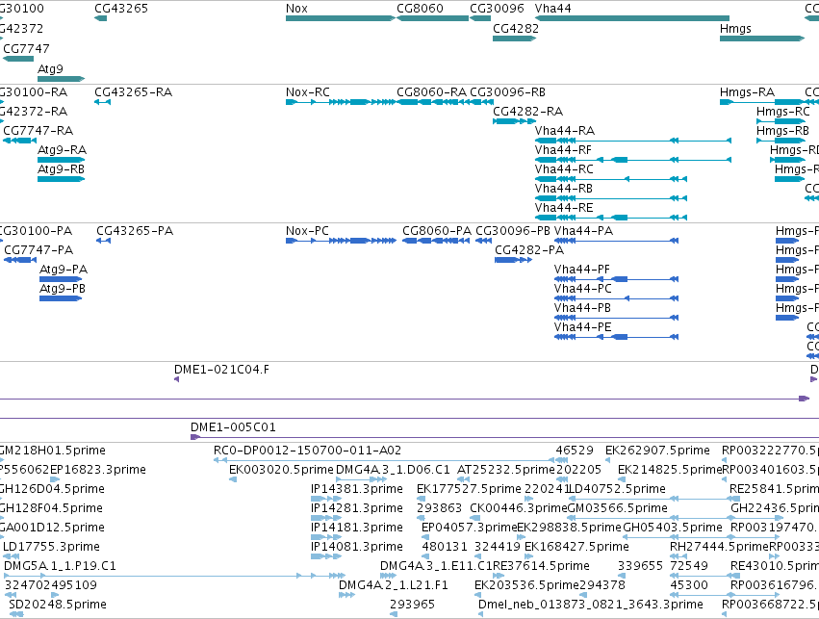
Task: Click the CG7747-PA protein label
Action: (x=38, y=250)
